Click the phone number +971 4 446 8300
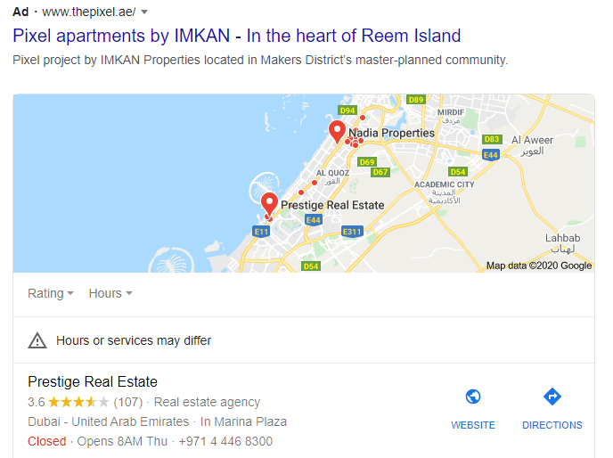613x458 pixels. tap(225, 441)
